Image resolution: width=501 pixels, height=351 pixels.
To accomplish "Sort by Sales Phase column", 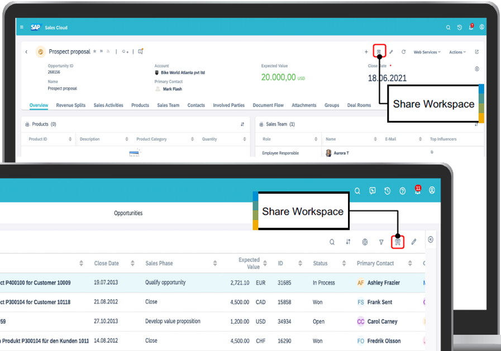I will (214, 263).
